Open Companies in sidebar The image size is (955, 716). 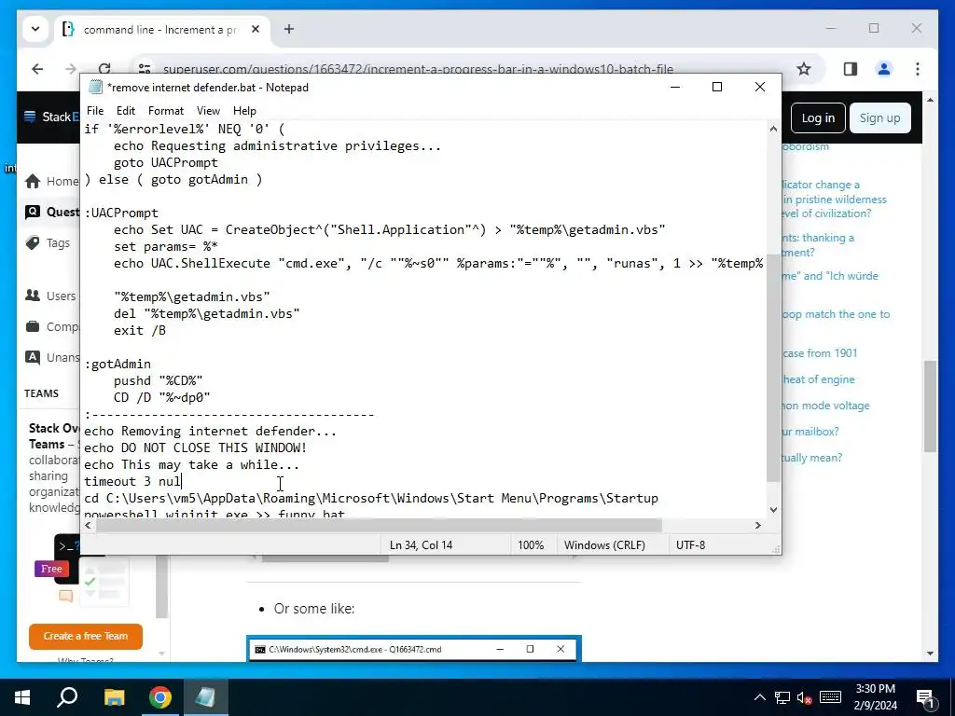pos(52,327)
